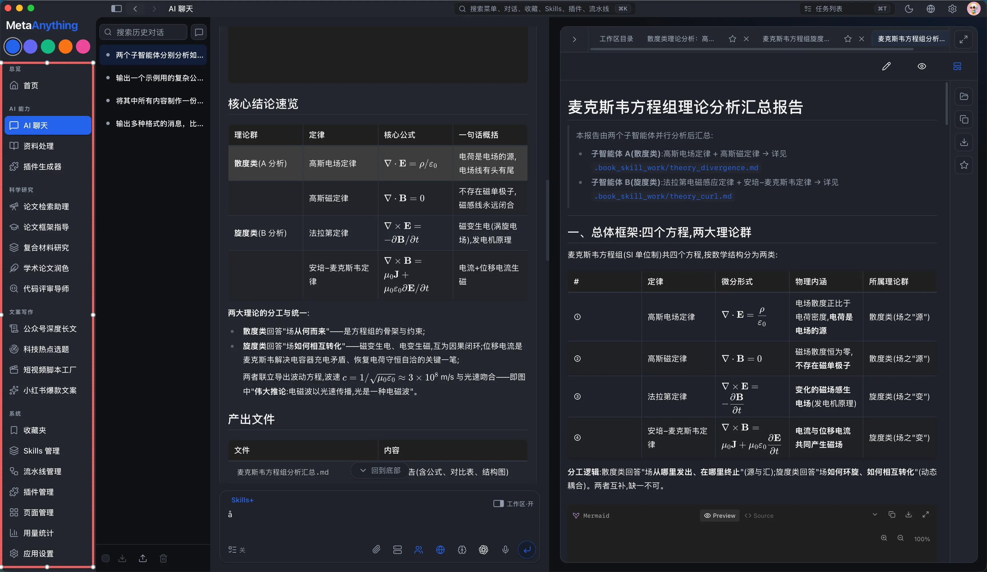Toggle the task list 关 switch in chat input
Image resolution: width=987 pixels, height=572 pixels.
click(x=236, y=550)
